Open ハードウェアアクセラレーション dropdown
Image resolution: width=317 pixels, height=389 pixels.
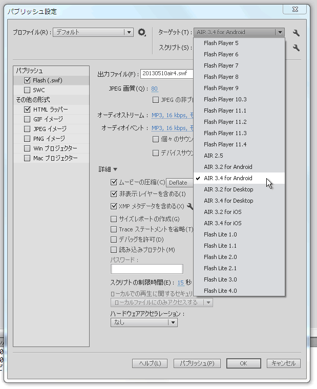(144, 322)
